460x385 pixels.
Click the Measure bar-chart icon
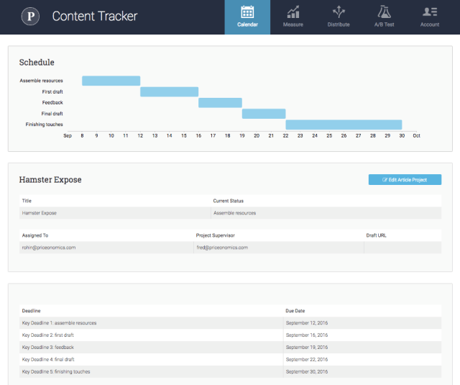tap(293, 12)
